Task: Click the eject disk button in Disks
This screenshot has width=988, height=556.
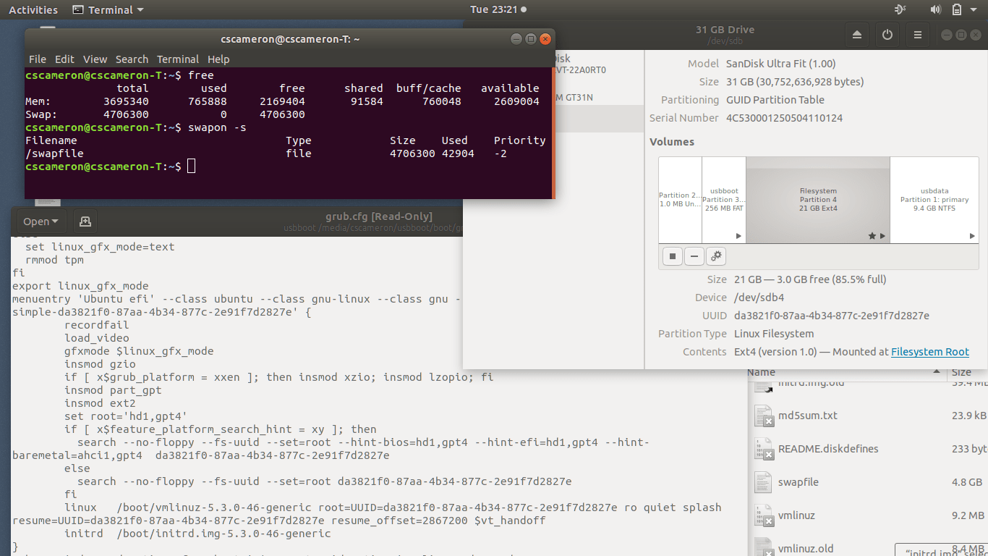Action: tap(857, 35)
